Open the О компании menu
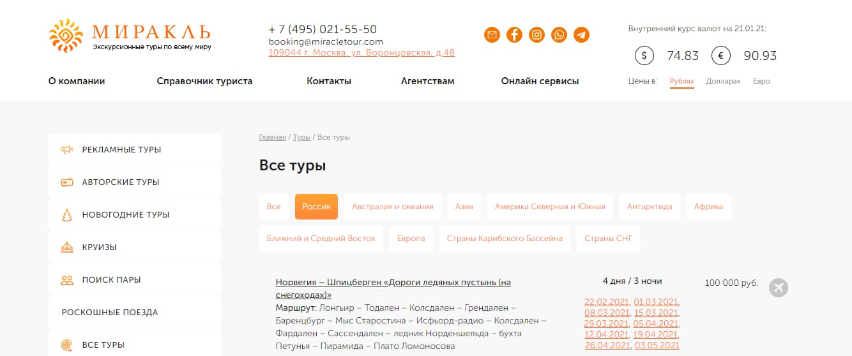This screenshot has height=356, width=852. pyautogui.click(x=77, y=81)
